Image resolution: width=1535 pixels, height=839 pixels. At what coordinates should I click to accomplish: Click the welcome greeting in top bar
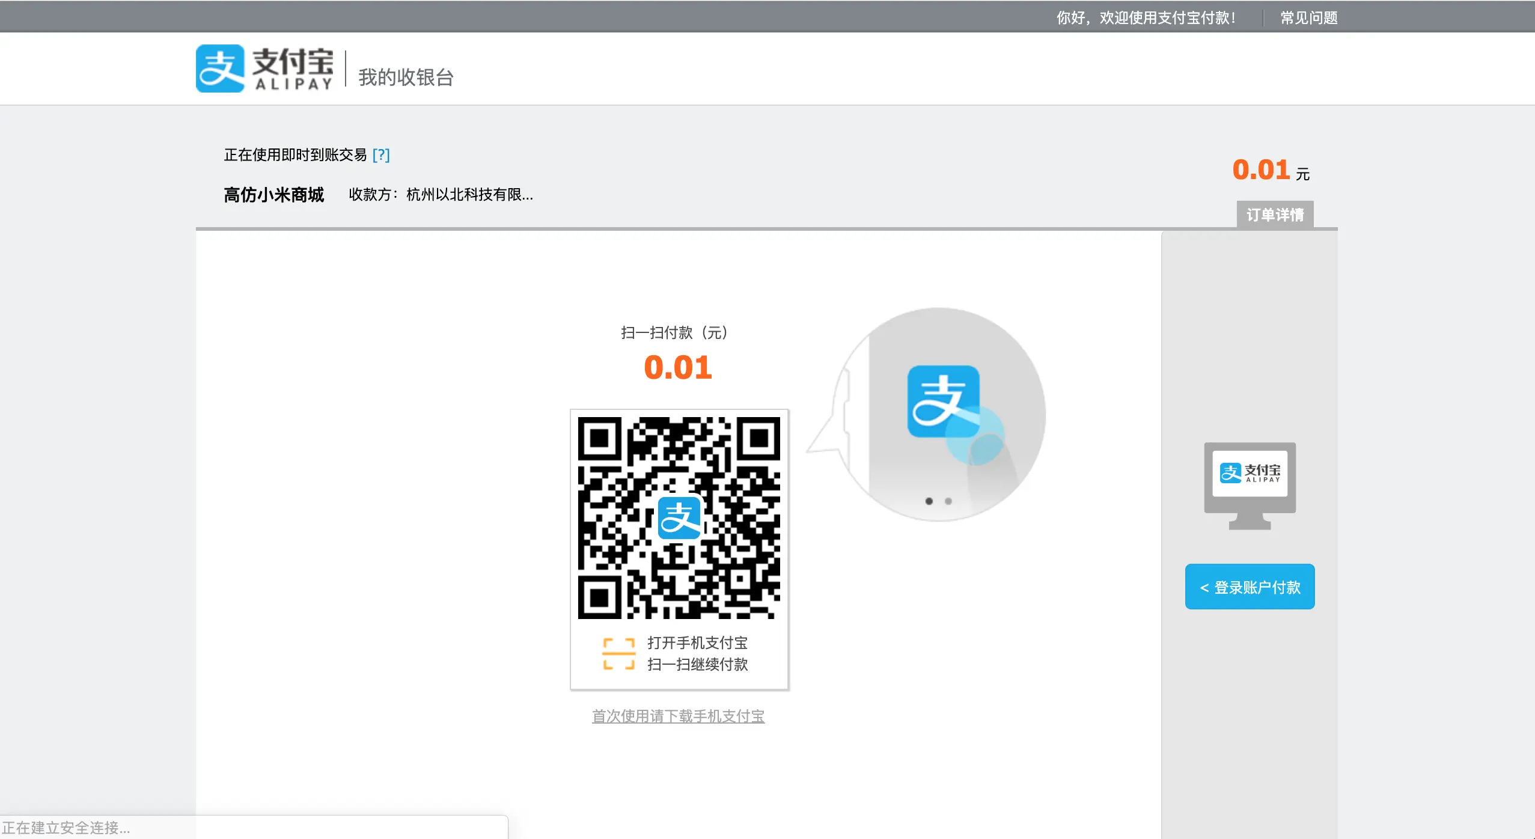point(1146,18)
